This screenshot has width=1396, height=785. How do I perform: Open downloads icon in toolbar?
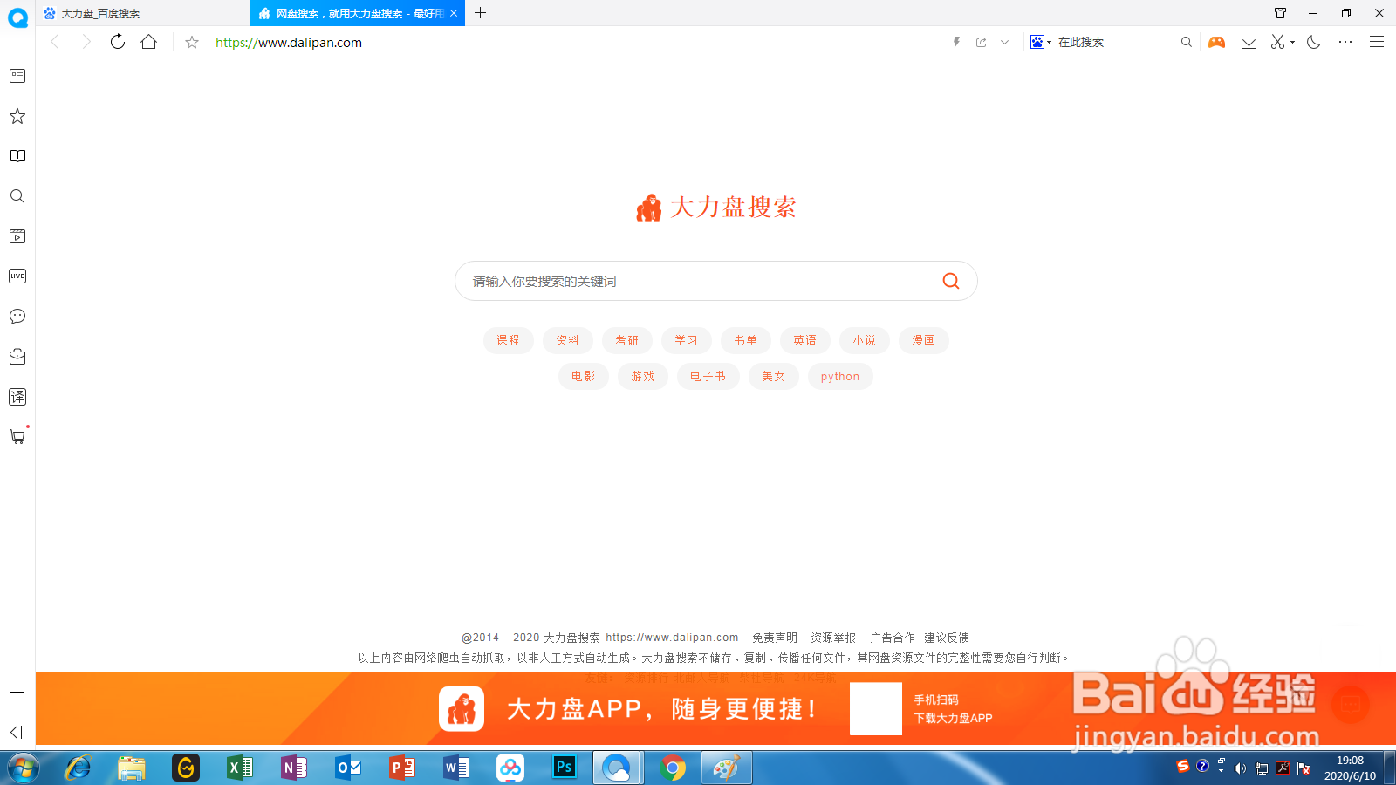pos(1249,42)
